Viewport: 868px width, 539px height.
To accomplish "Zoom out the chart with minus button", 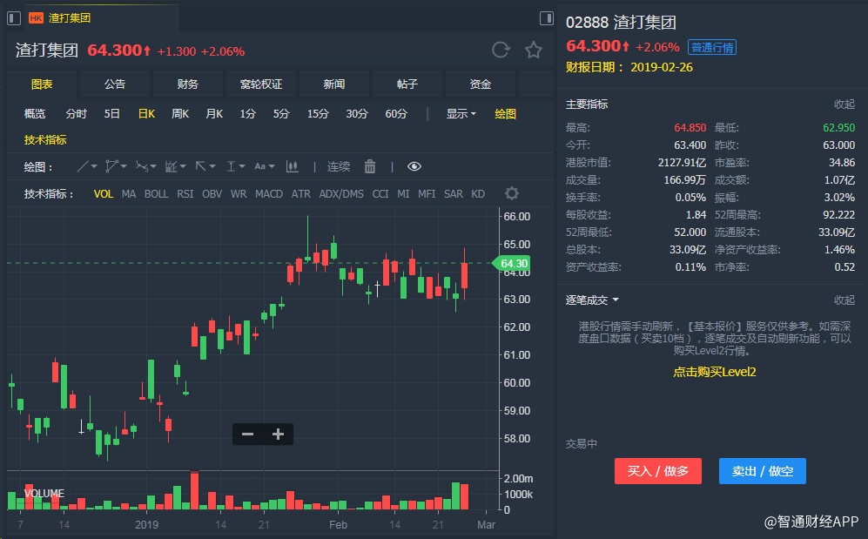I will (248, 434).
